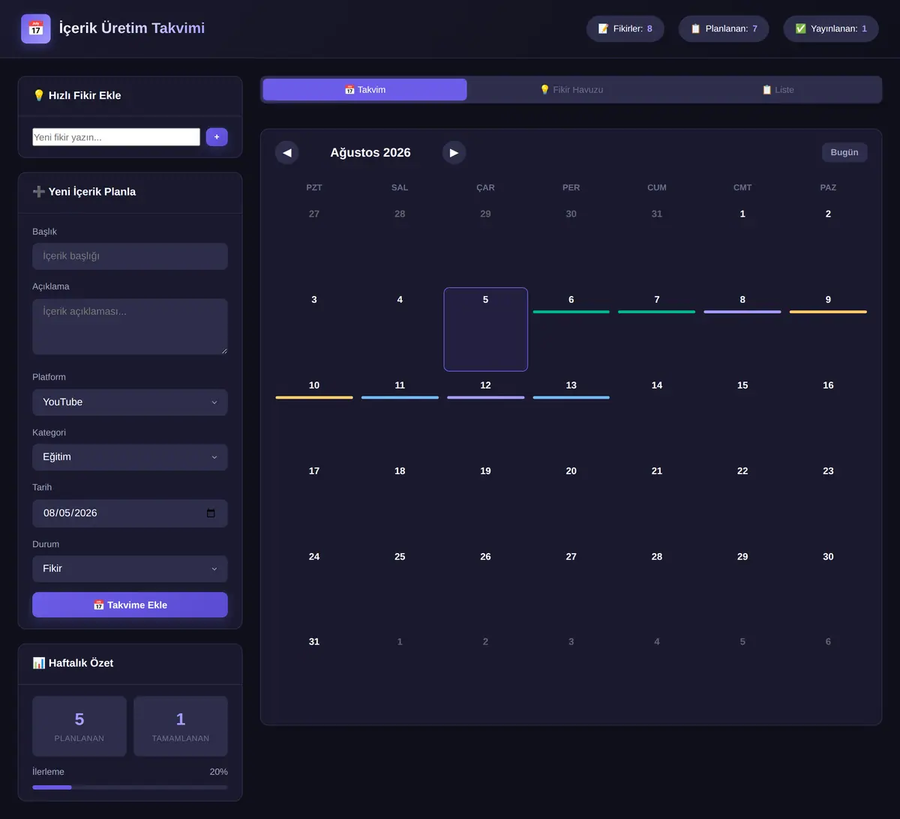Open the purple event on August 8
This screenshot has height=819, width=900.
(x=742, y=312)
